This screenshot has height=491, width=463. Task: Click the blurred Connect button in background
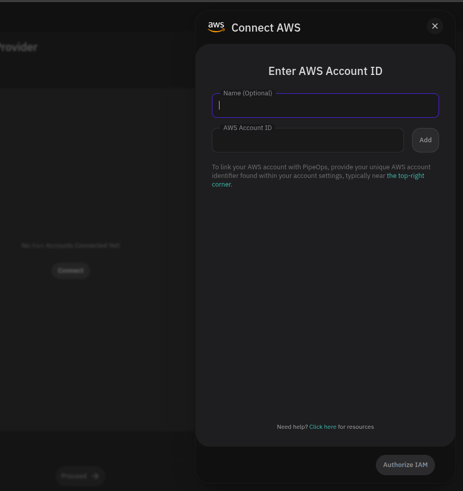71,271
